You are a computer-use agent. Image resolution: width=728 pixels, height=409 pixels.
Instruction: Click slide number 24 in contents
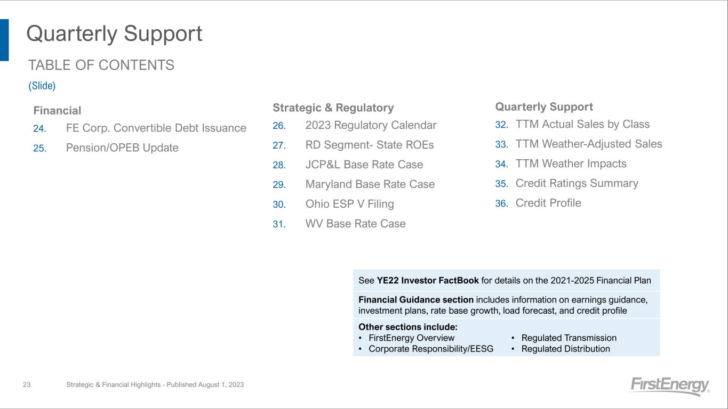[39, 129]
